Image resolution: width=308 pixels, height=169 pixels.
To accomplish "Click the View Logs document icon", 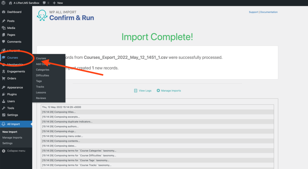I will pyautogui.click(x=136, y=91).
